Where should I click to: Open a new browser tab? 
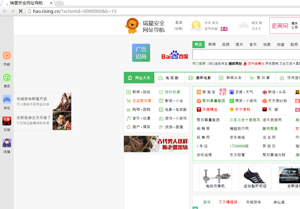(60, 3)
